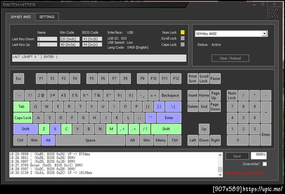Open the 104 Key ANSI layout dropdown
This screenshot has width=285, height=194.
(x=231, y=34)
